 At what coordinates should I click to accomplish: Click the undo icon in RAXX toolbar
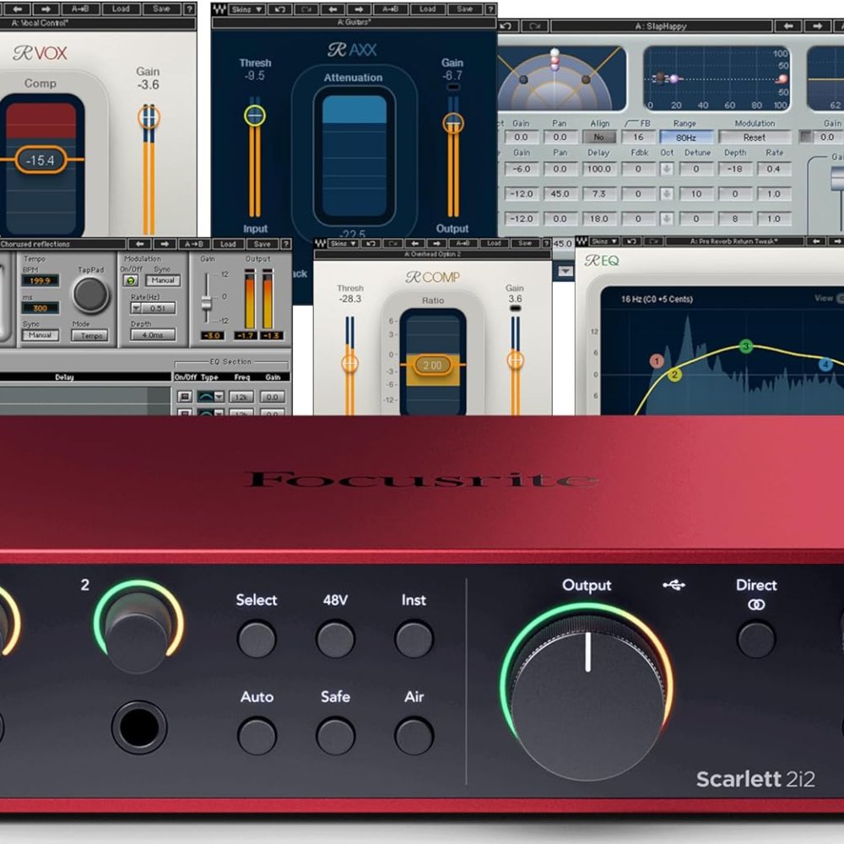click(x=280, y=9)
